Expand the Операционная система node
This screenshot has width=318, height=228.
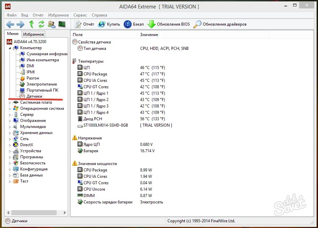(x=10, y=109)
